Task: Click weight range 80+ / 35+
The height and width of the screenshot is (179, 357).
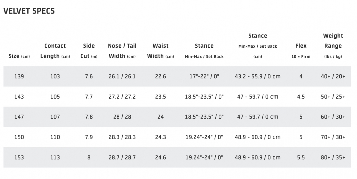Action: [333, 157]
